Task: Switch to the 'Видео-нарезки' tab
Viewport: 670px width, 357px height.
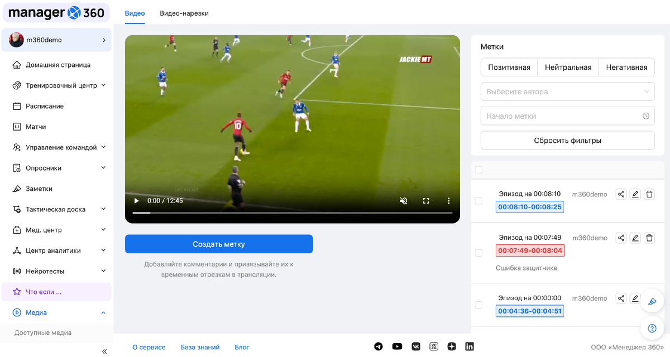Action: point(184,13)
